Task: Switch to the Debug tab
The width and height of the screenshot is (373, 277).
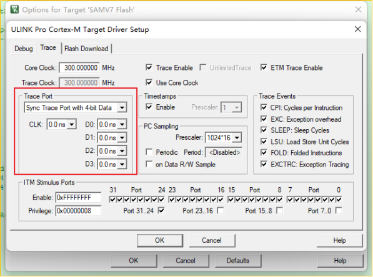Action: (x=24, y=49)
